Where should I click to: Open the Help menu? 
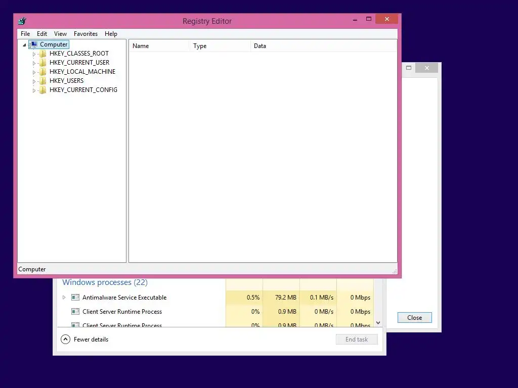[x=111, y=34]
